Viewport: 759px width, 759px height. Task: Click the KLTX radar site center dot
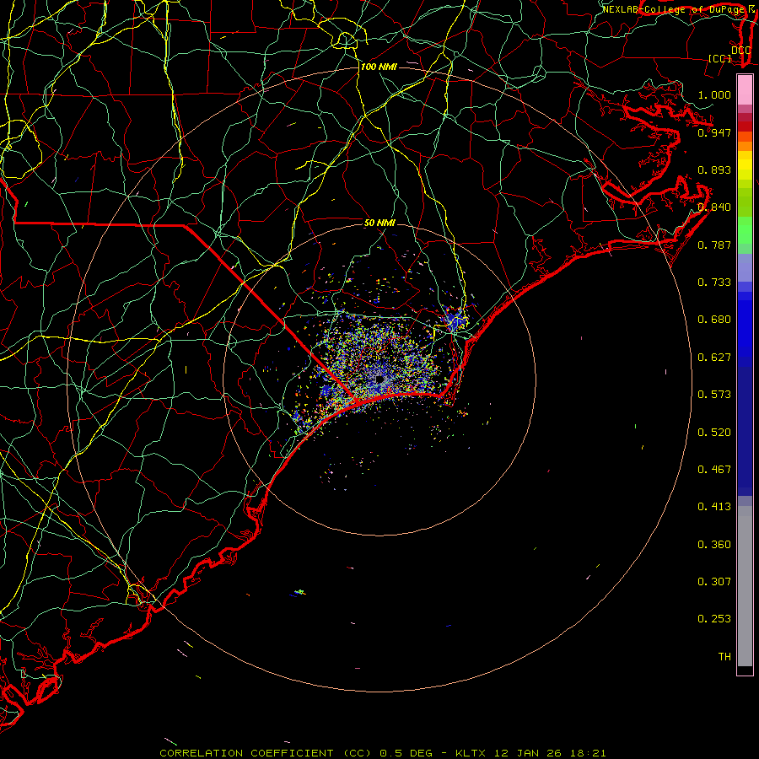[x=379, y=380]
